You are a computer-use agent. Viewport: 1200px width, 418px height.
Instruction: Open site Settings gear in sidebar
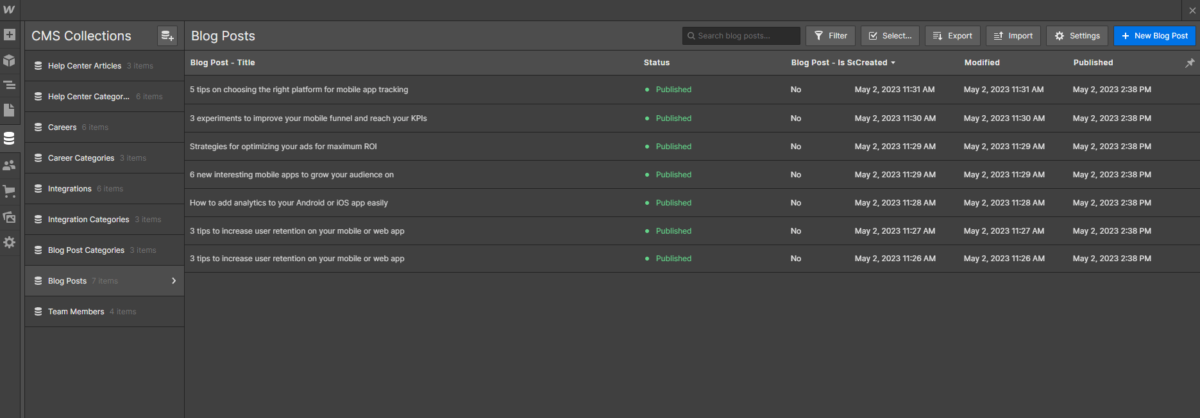coord(10,243)
